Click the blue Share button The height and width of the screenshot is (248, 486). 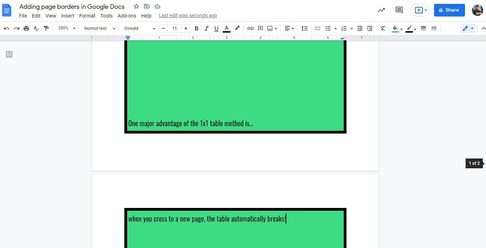[449, 10]
